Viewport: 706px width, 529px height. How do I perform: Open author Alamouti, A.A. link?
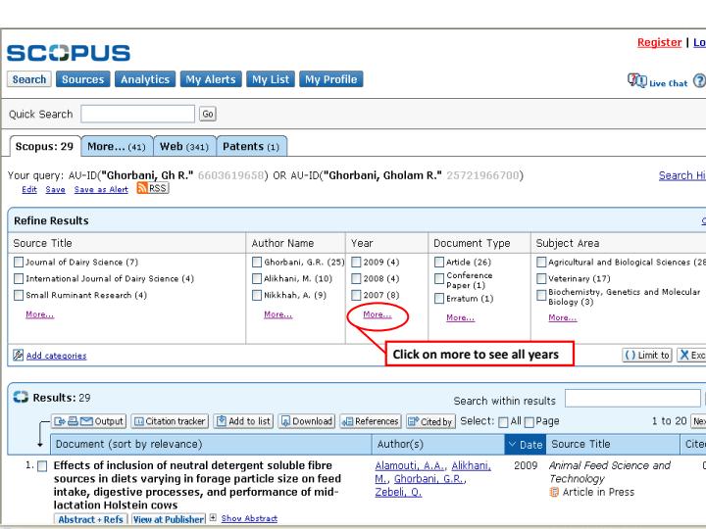[x=411, y=465]
